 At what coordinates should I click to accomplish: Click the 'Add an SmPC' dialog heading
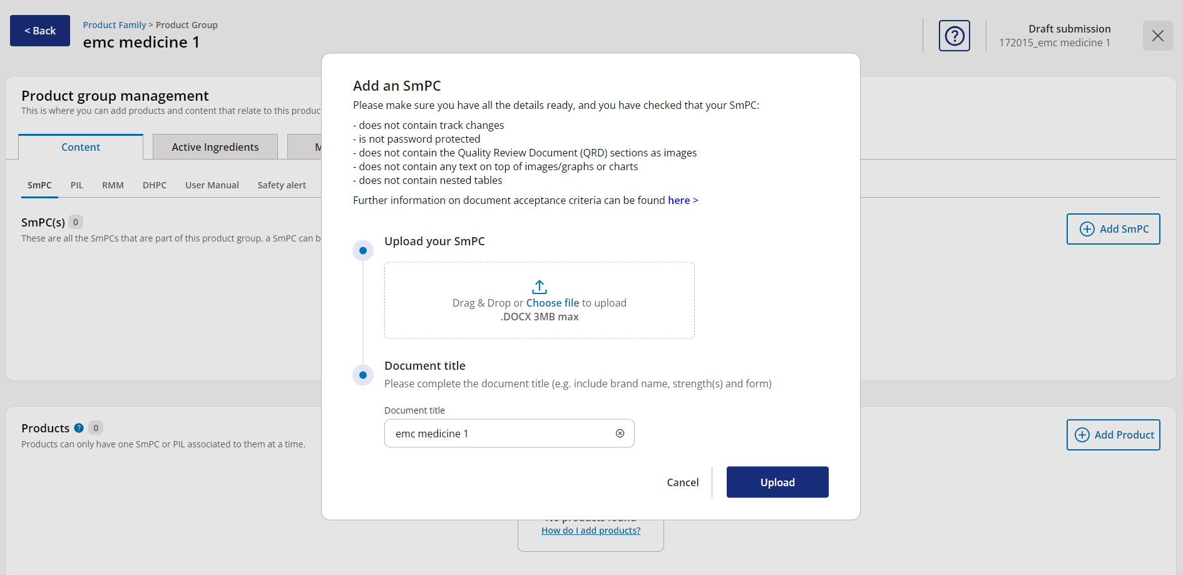coord(397,86)
